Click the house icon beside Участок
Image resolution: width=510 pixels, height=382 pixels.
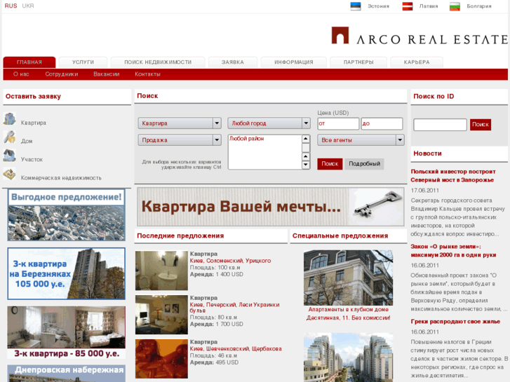coord(9,156)
